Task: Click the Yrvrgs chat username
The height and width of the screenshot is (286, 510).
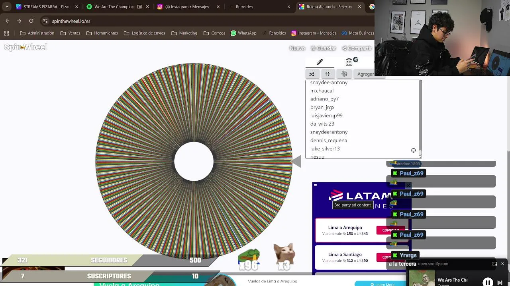Action: click(x=408, y=255)
